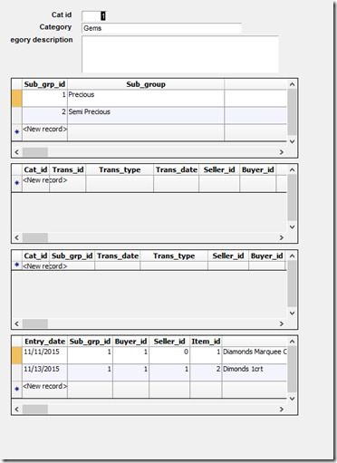Select the row marker of the Semi Precious row

pos(17,115)
